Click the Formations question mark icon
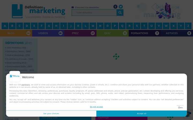The width and height of the screenshot is (193, 120). click(x=157, y=33)
